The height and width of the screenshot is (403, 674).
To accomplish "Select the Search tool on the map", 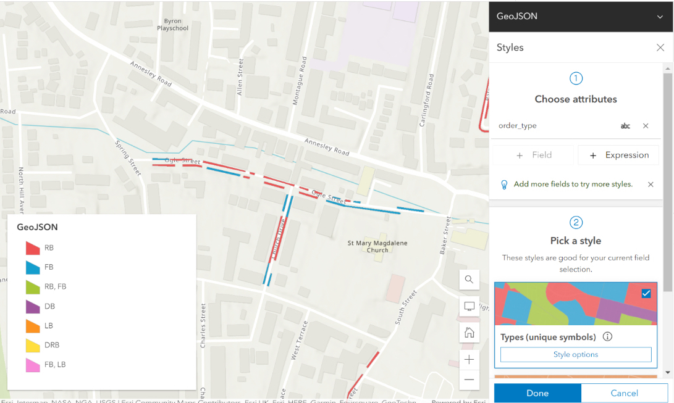I will [469, 280].
